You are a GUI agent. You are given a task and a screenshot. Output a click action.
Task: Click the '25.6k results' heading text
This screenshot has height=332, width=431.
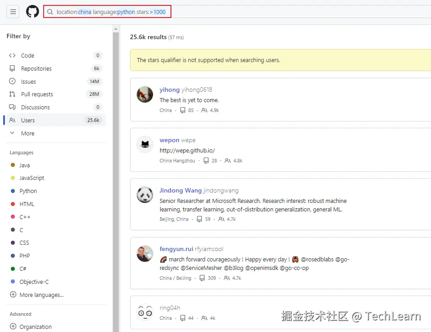(148, 37)
